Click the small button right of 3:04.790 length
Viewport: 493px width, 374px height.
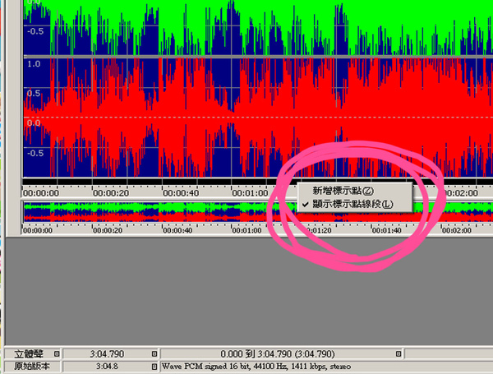[x=154, y=354]
